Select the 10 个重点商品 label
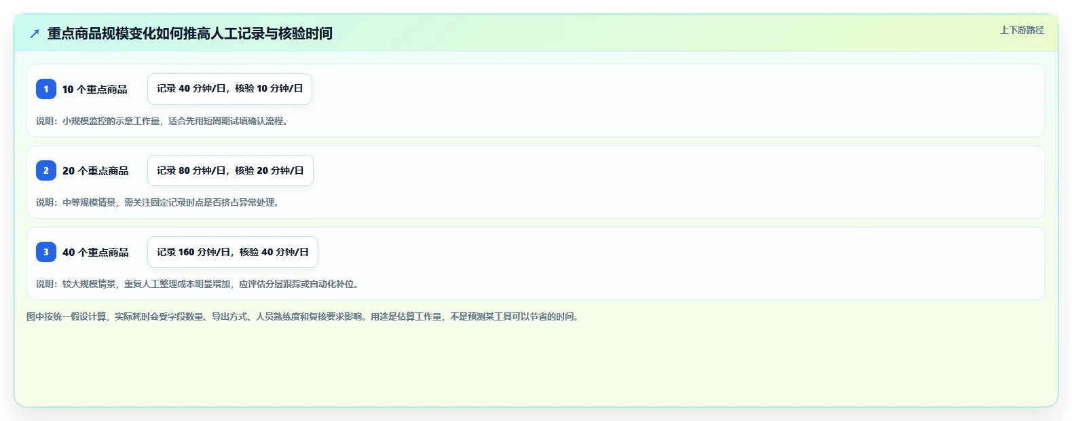The width and height of the screenshot is (1072, 421). coord(95,89)
